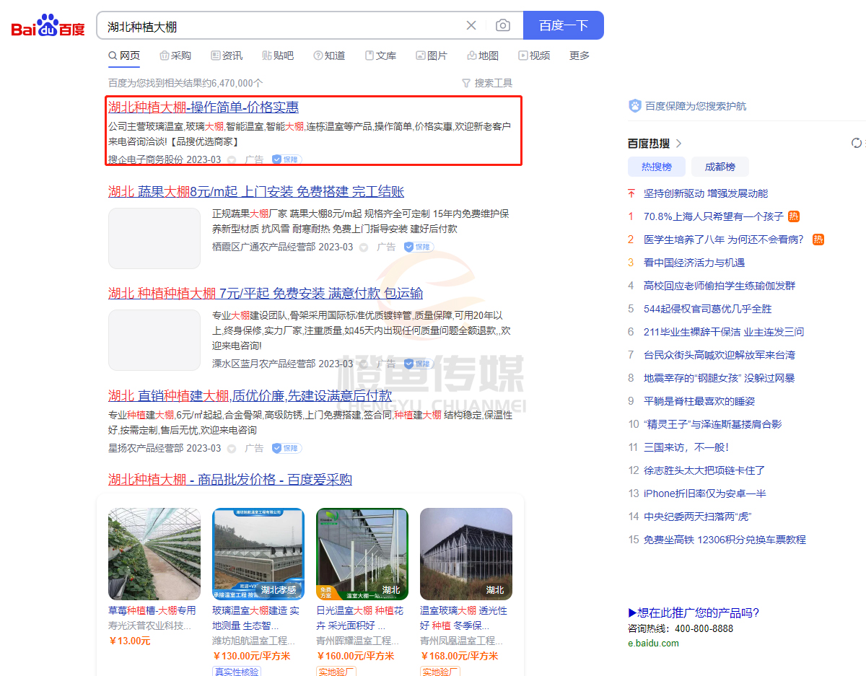Open the 贴吧 tab

tap(278, 56)
